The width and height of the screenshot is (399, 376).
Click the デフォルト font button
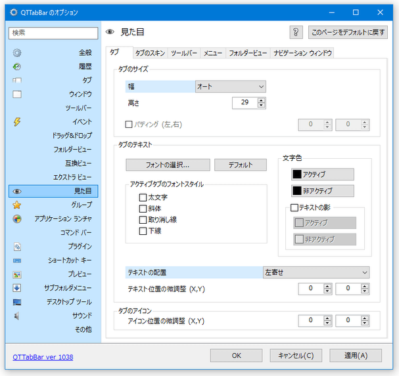coord(241,165)
